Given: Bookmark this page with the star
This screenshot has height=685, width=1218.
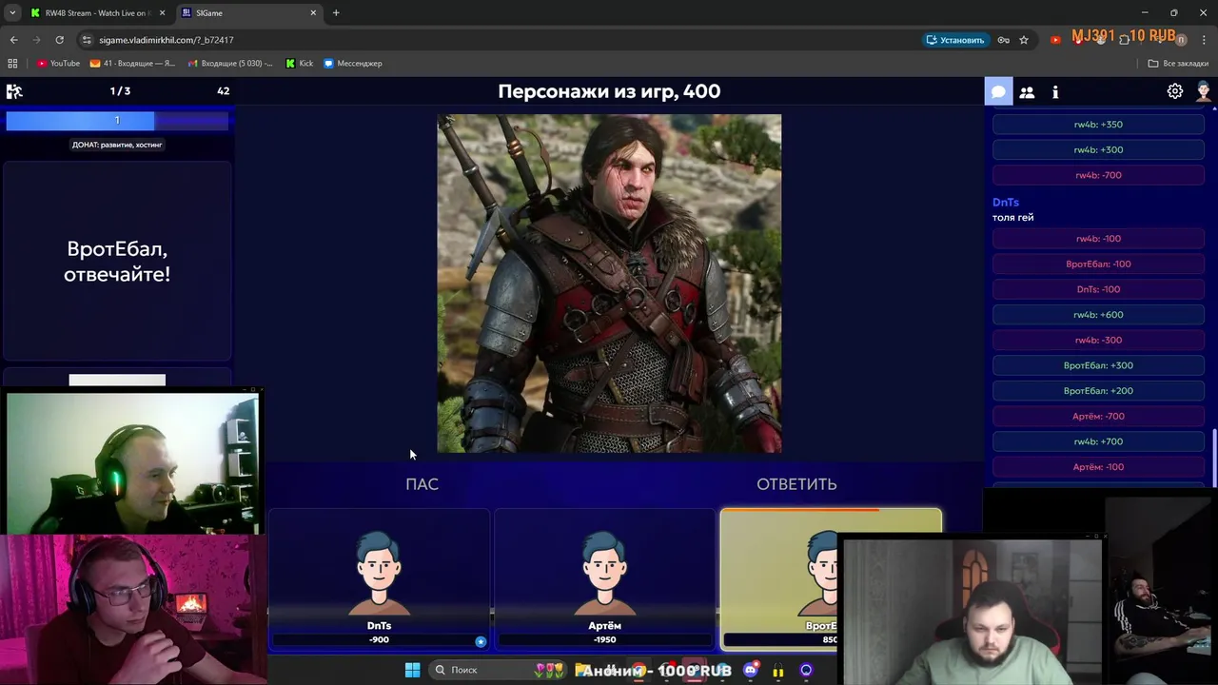Looking at the screenshot, I should (x=1024, y=40).
